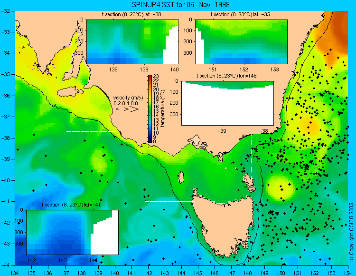This screenshot has height=276, width=356.
Task: Click the "134" label on the longitude axis
Action: click(15, 273)
